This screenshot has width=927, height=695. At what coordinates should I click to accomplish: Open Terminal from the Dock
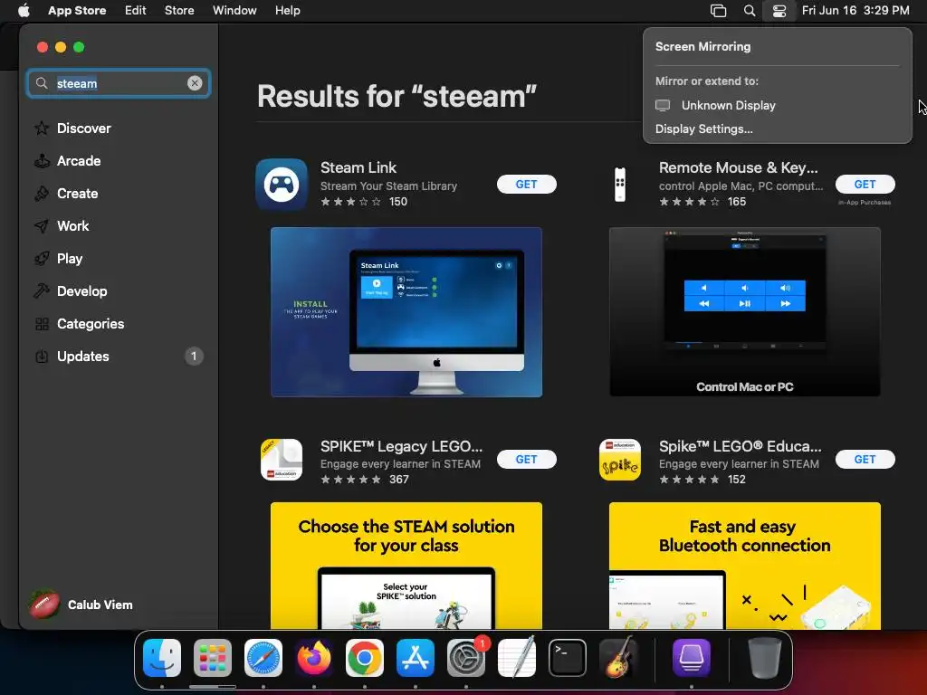click(568, 658)
